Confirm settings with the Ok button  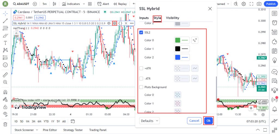(x=208, y=121)
